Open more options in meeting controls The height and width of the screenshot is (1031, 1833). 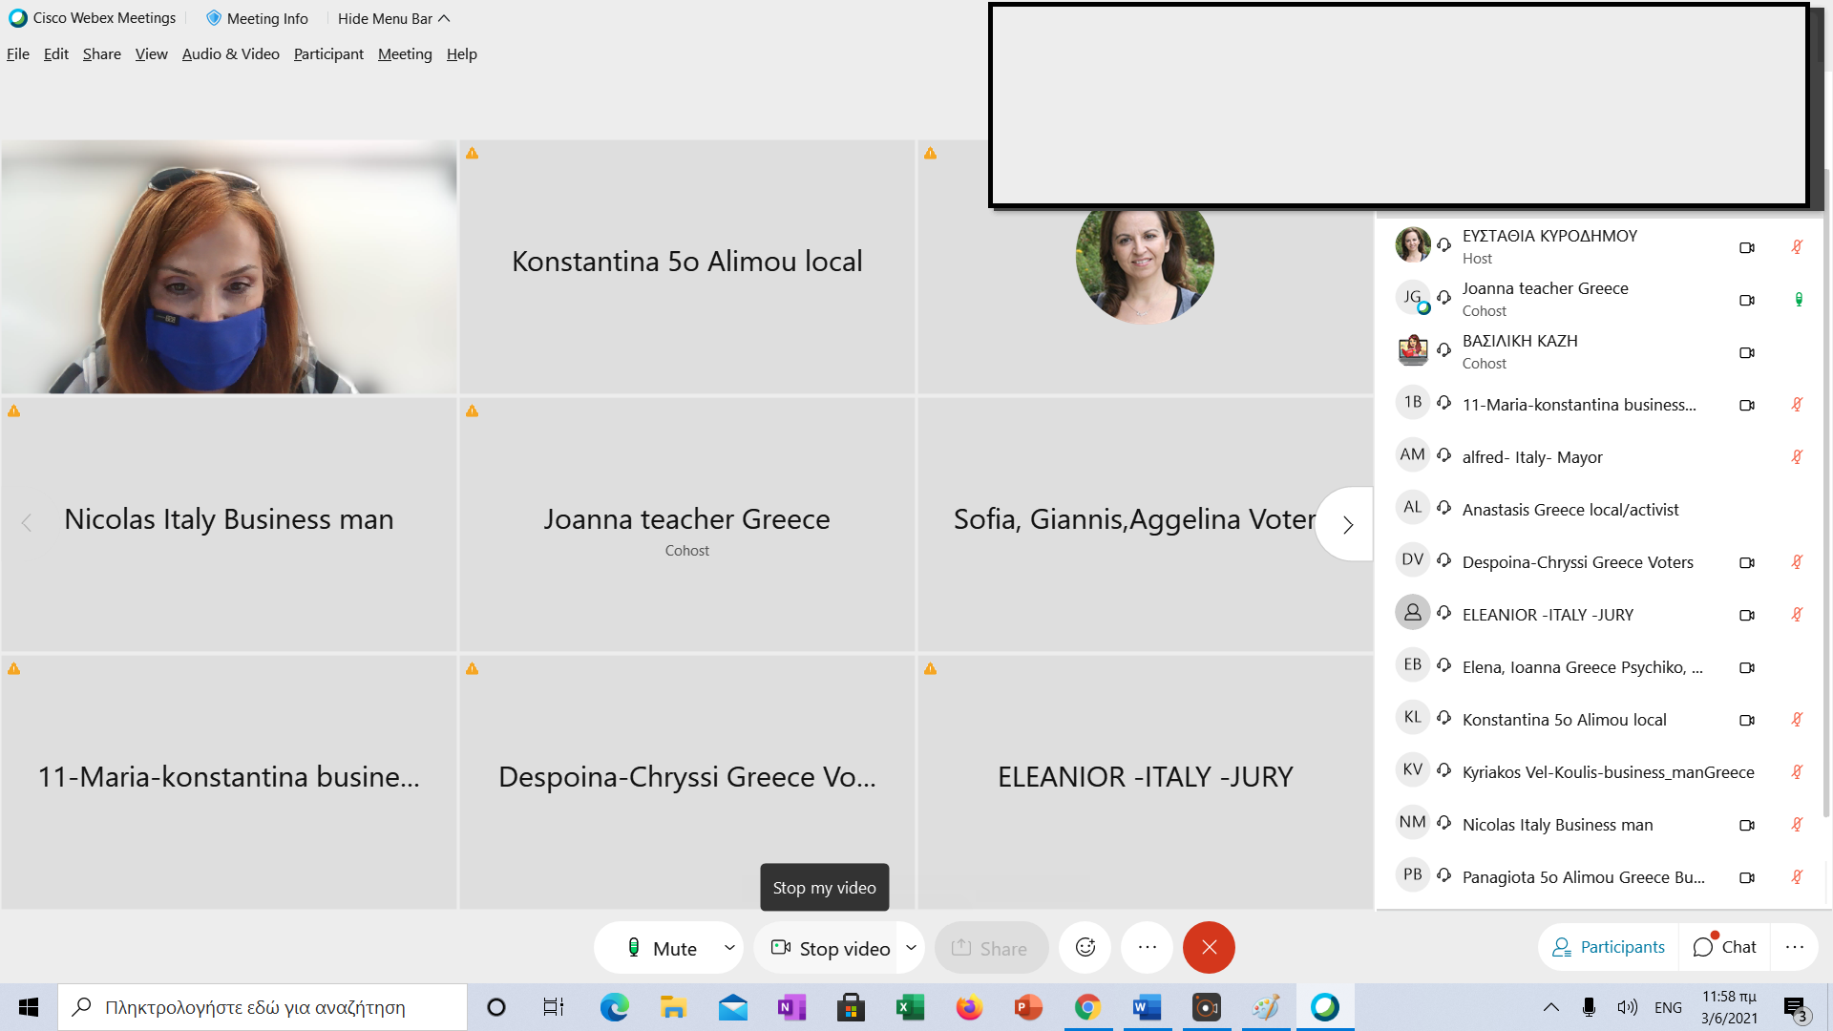pyautogui.click(x=1147, y=947)
